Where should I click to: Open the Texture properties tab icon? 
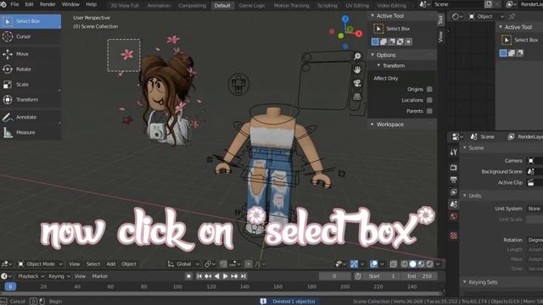(454, 236)
